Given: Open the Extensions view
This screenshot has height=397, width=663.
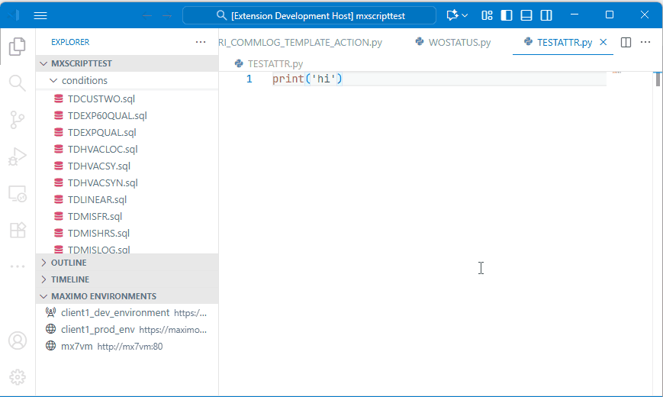Looking at the screenshot, I should [18, 231].
